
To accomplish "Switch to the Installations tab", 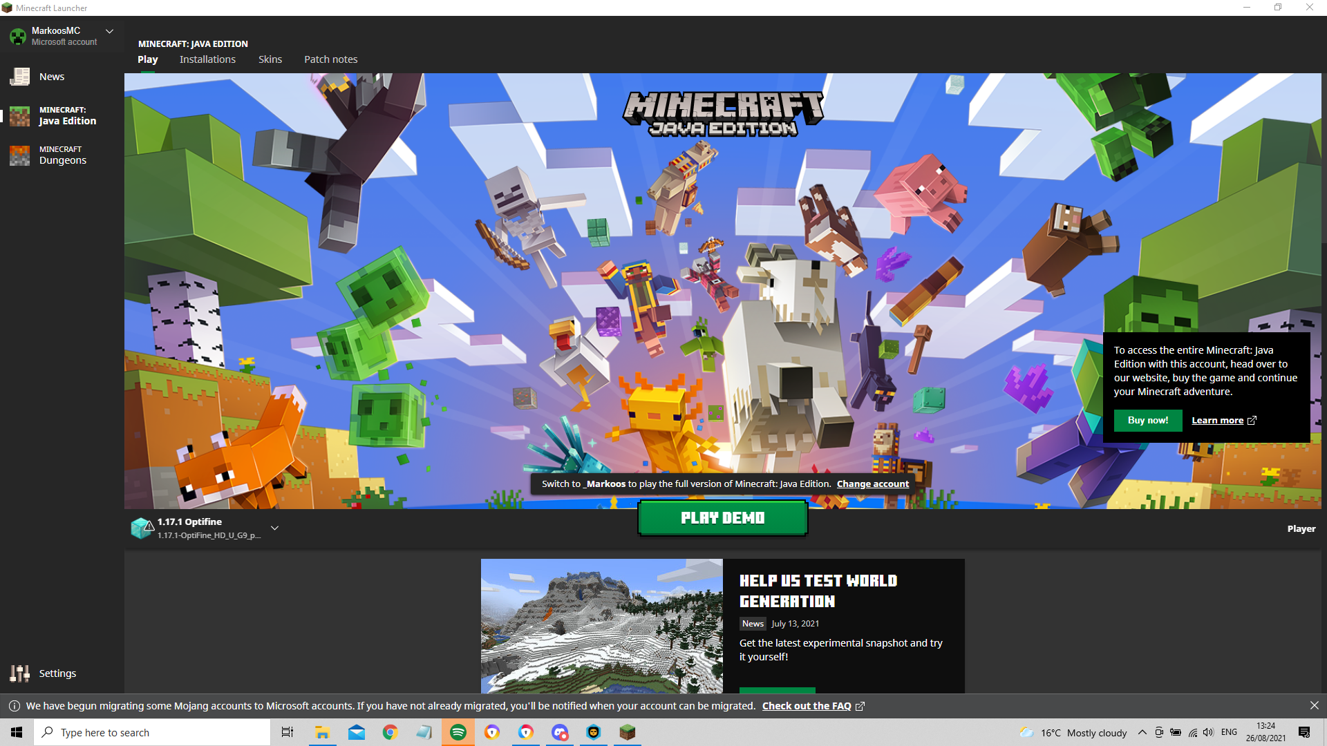I will [207, 59].
